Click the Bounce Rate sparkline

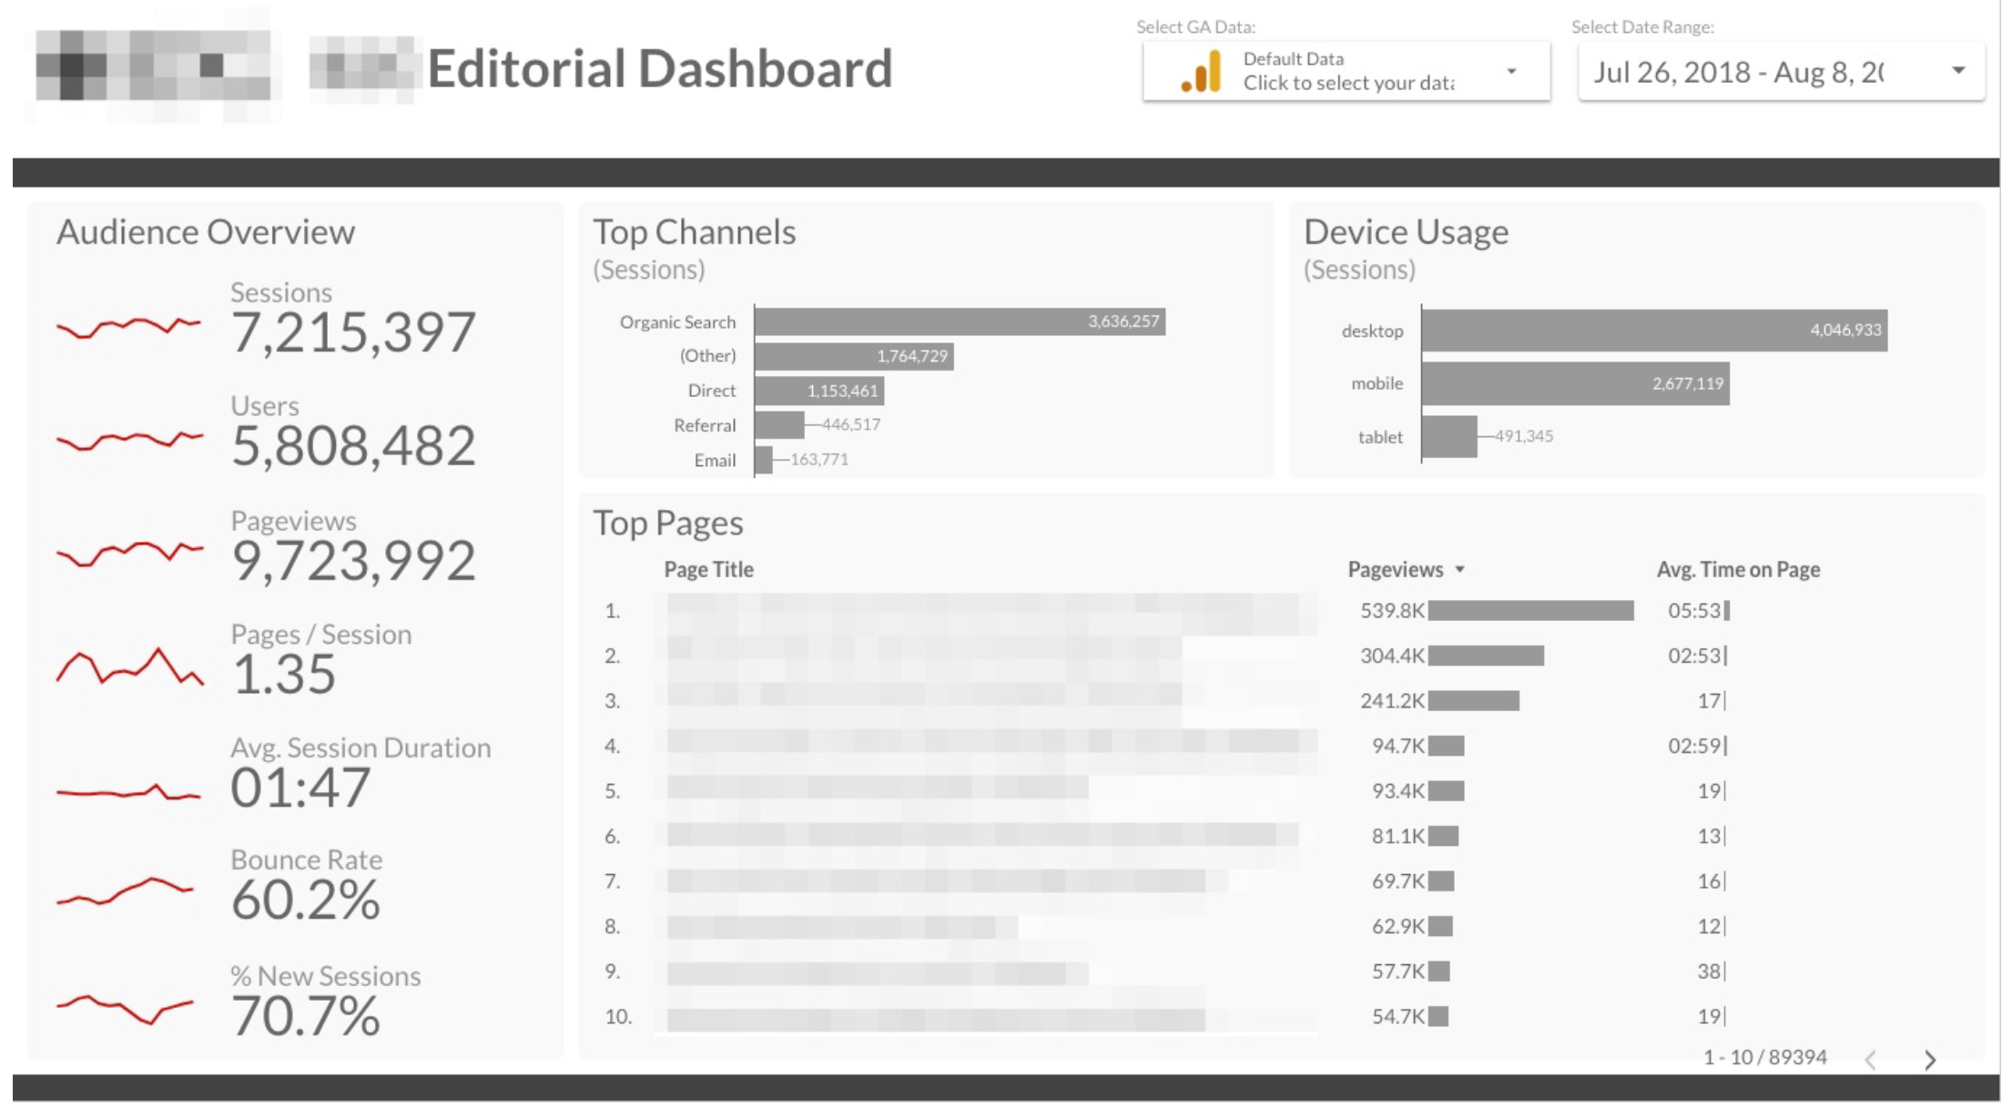pos(126,890)
